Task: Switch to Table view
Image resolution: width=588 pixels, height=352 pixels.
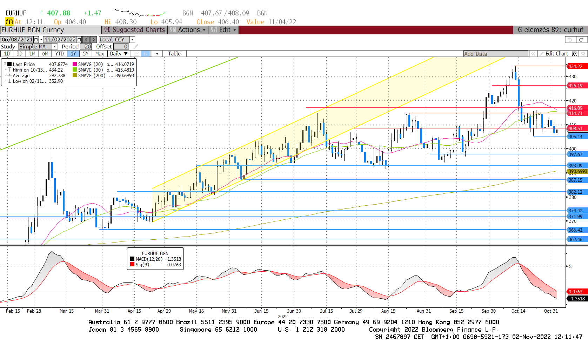Action: (174, 54)
